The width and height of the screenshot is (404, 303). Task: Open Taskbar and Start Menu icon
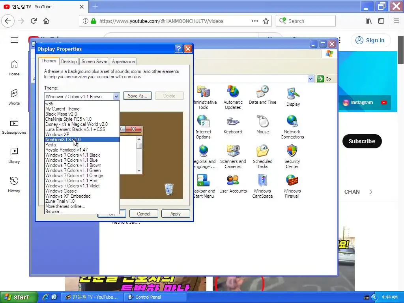[204, 186]
